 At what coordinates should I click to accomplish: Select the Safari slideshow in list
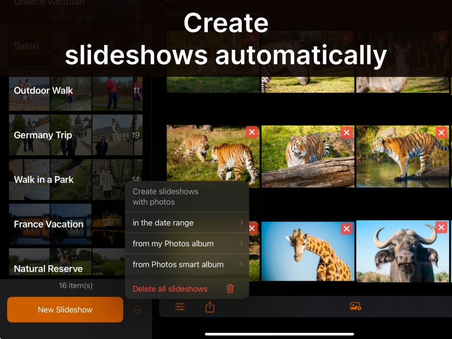tap(75, 46)
